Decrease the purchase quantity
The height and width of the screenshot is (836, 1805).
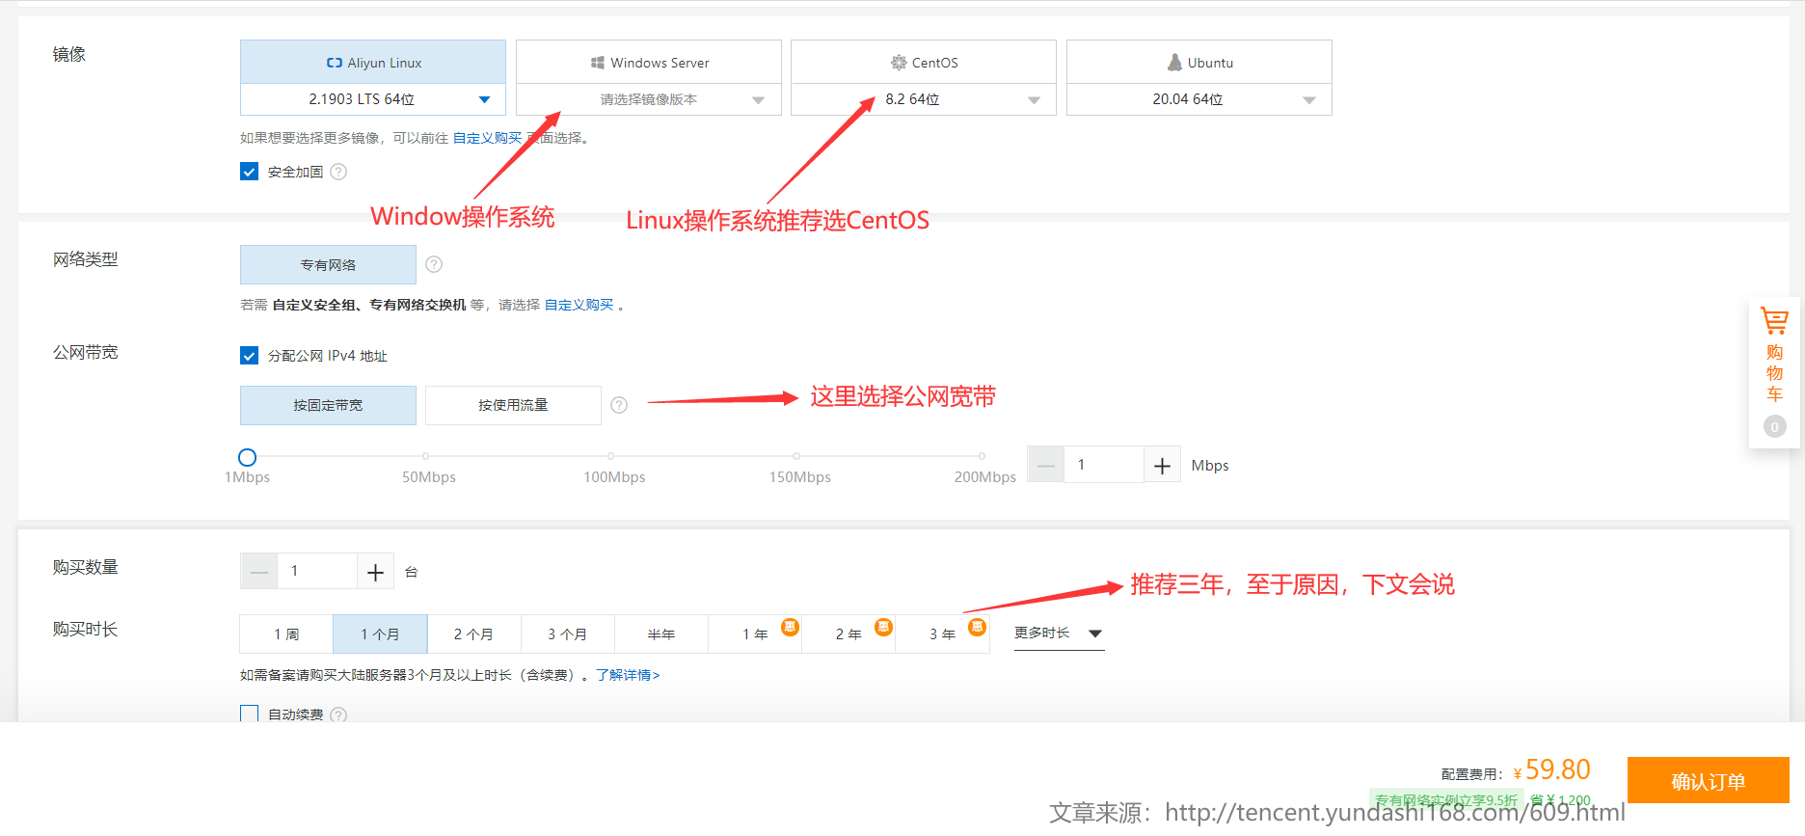pyautogui.click(x=259, y=572)
